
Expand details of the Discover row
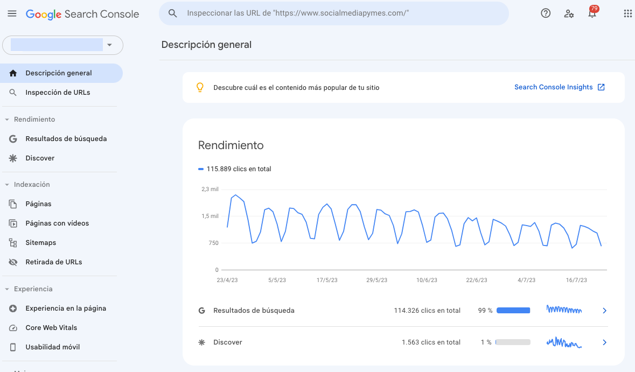click(x=604, y=342)
